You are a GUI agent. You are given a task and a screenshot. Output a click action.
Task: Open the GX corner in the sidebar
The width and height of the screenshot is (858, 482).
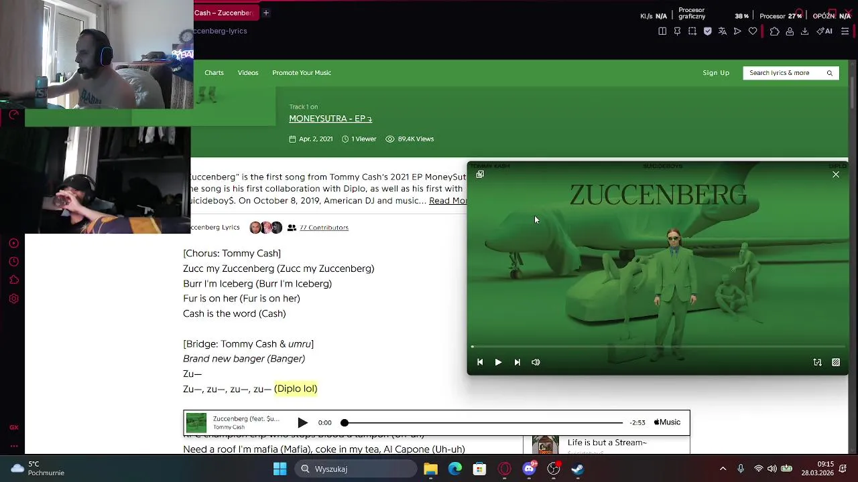click(x=13, y=427)
